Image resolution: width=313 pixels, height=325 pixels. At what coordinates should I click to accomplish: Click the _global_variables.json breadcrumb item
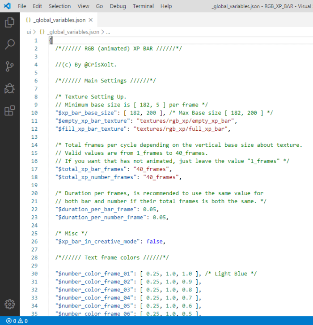[x=73, y=32]
